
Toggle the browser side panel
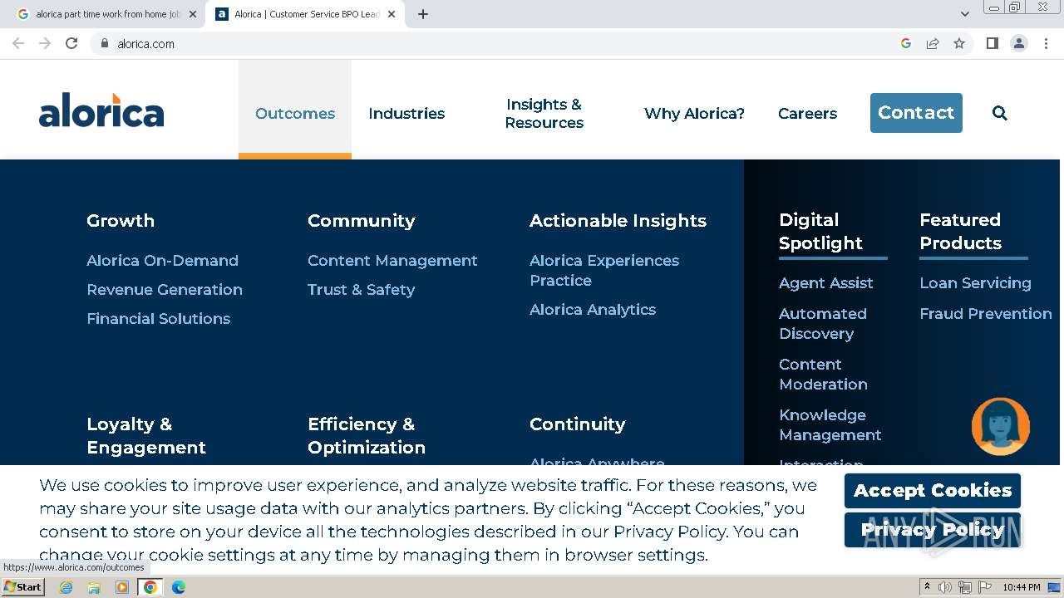coord(992,43)
